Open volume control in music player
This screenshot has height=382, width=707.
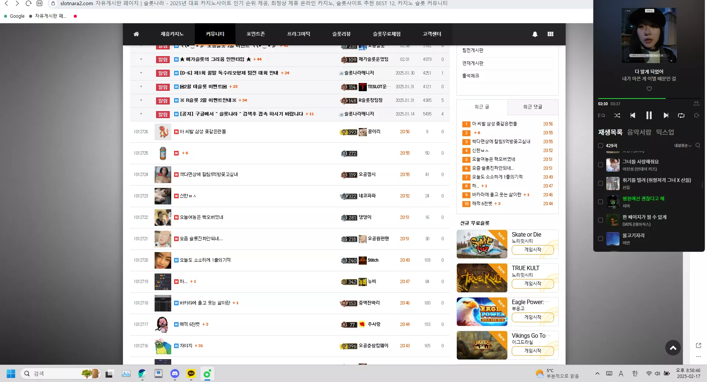697,116
